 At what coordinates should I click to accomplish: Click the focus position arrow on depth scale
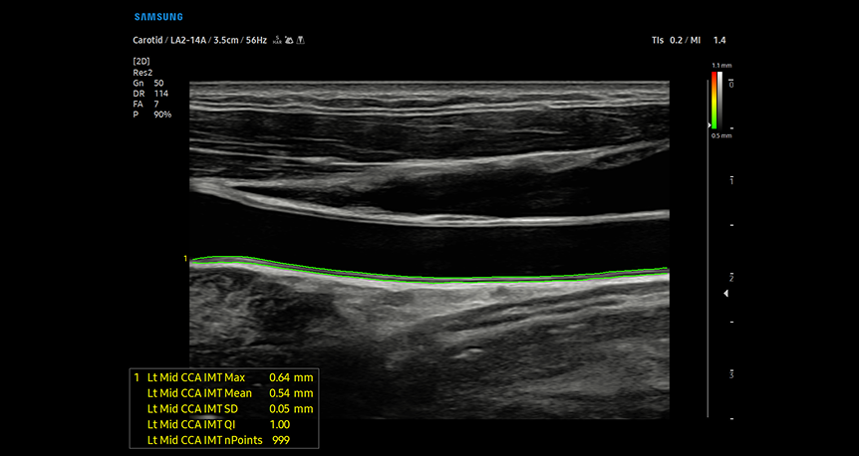[x=726, y=294]
